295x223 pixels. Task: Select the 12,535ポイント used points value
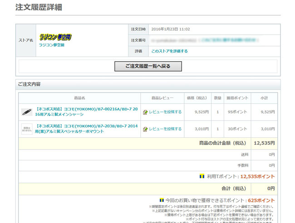258,177
